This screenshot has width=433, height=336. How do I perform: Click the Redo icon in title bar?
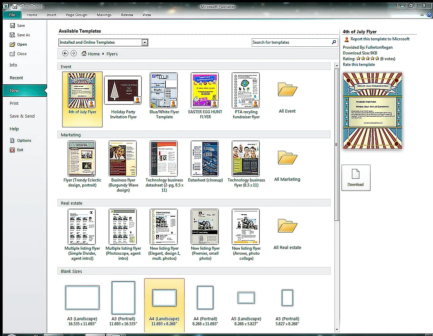coord(33,6)
